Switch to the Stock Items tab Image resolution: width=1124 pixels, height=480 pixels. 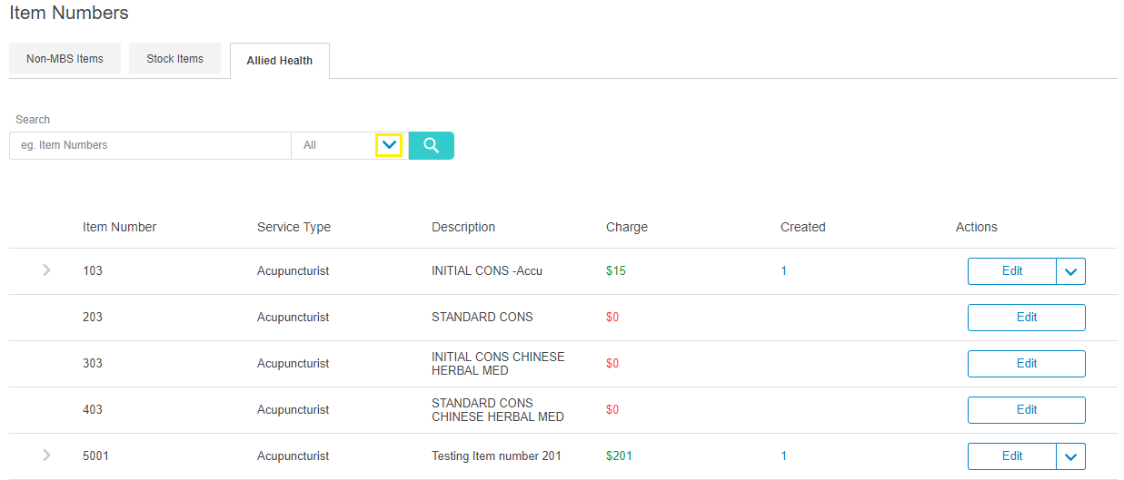(175, 59)
